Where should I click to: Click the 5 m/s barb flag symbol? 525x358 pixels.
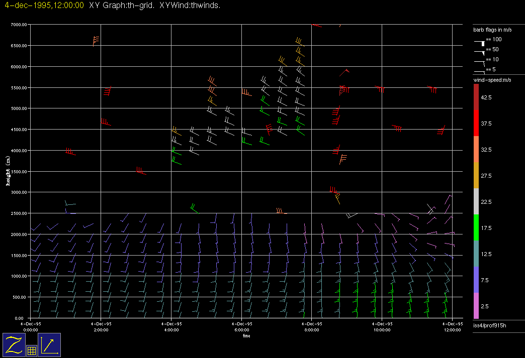479,72
